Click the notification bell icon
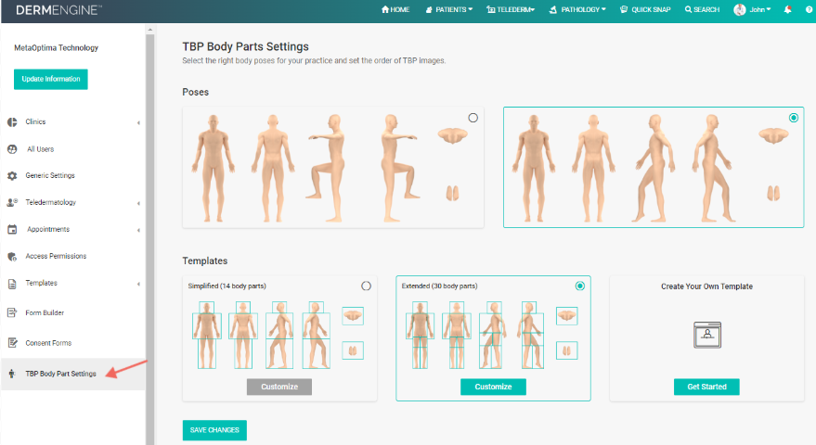Screen dimensions: 816x445 788,9
